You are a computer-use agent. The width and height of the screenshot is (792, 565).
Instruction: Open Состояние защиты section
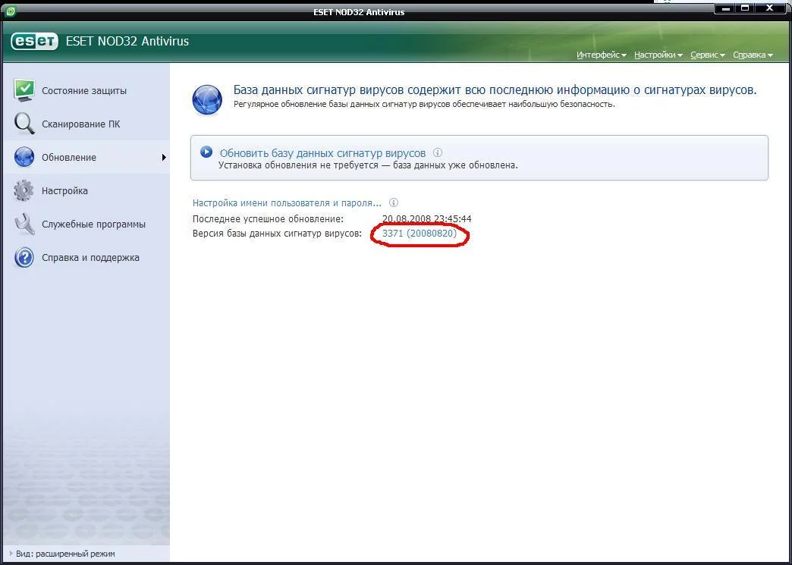86,91
